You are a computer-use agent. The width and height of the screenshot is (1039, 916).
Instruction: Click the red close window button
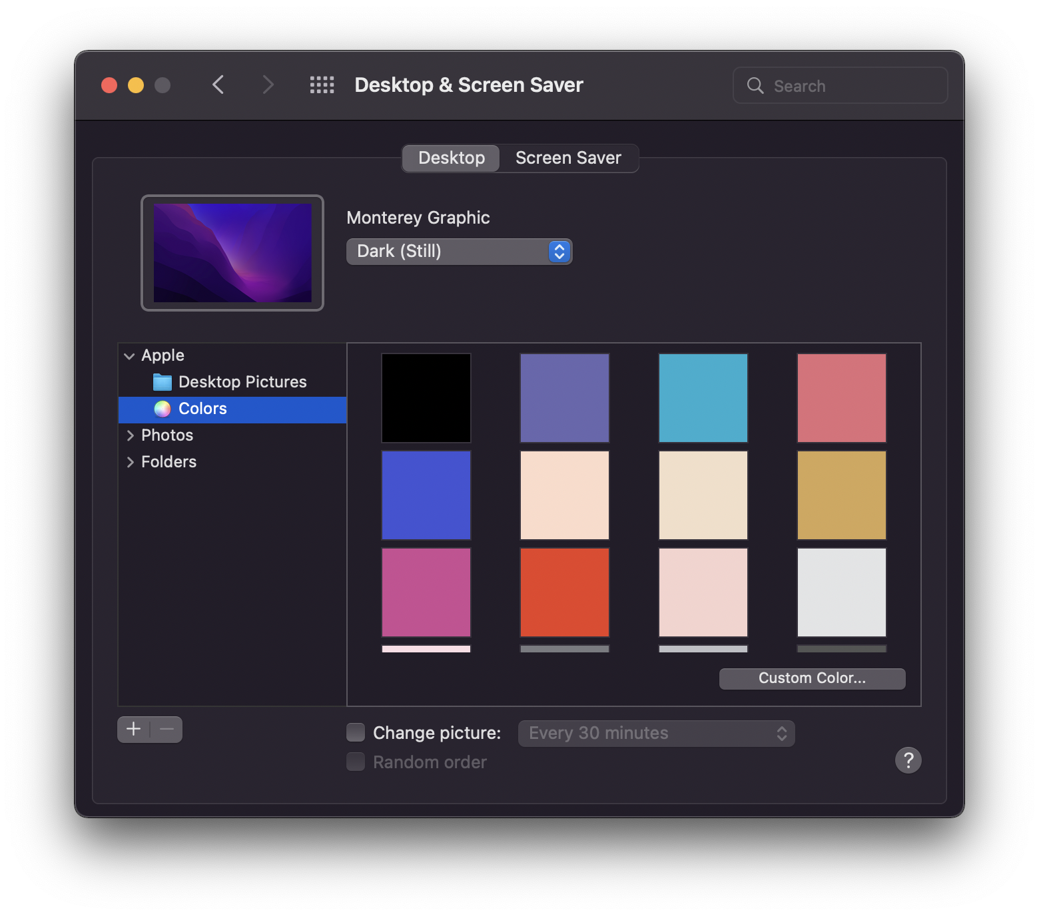109,85
